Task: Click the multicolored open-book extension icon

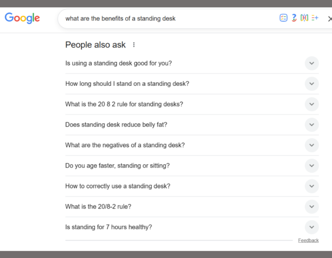Action: 304,18
